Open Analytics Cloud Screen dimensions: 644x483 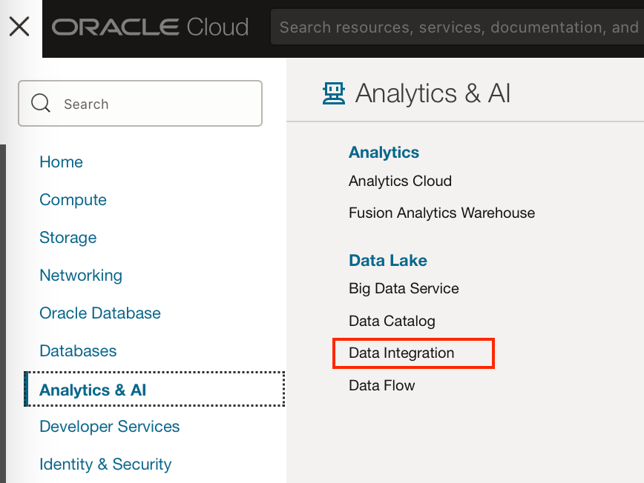coord(400,181)
